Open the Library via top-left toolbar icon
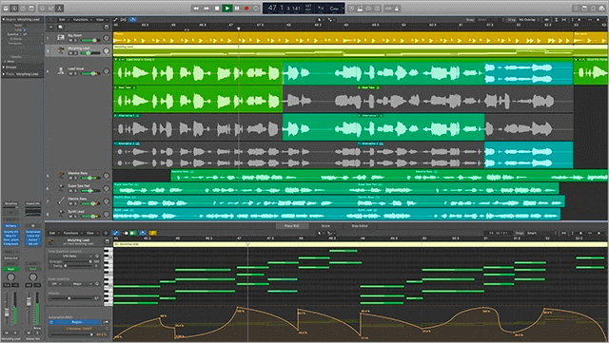This screenshot has height=343, width=609. pyautogui.click(x=6, y=9)
